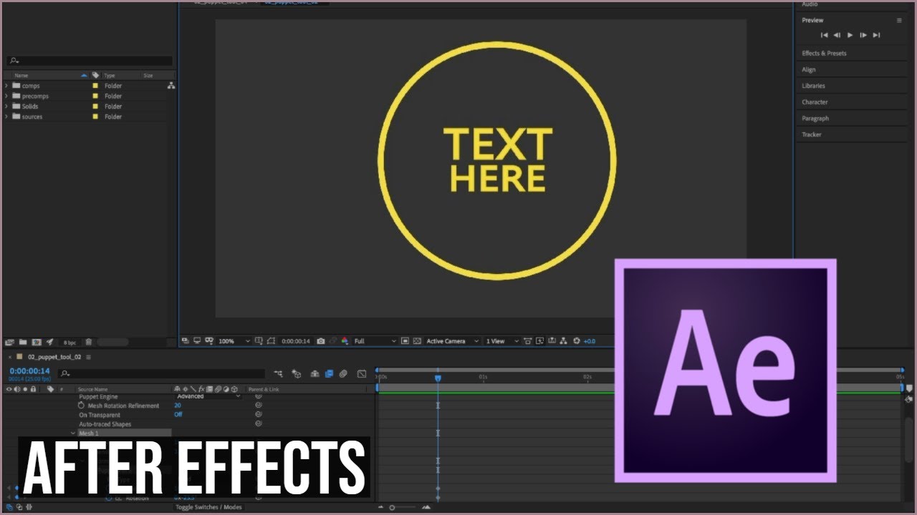Click Toggle Switches / Modes button
The image size is (917, 515).
pos(208,507)
